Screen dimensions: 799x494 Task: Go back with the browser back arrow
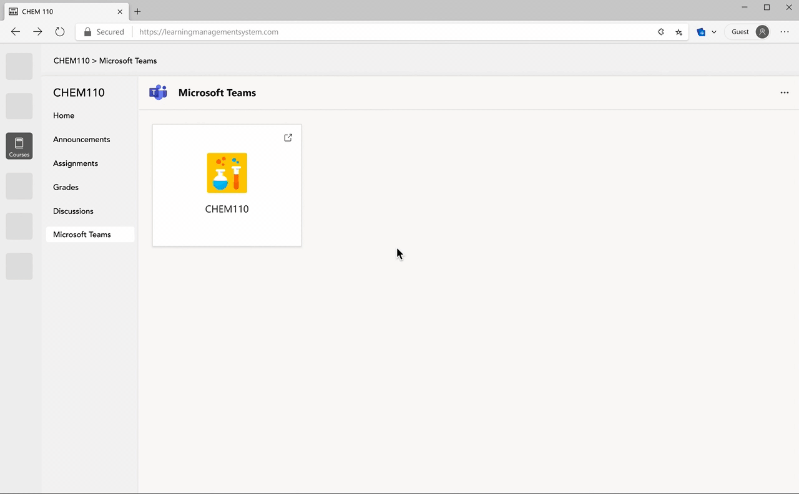point(16,32)
